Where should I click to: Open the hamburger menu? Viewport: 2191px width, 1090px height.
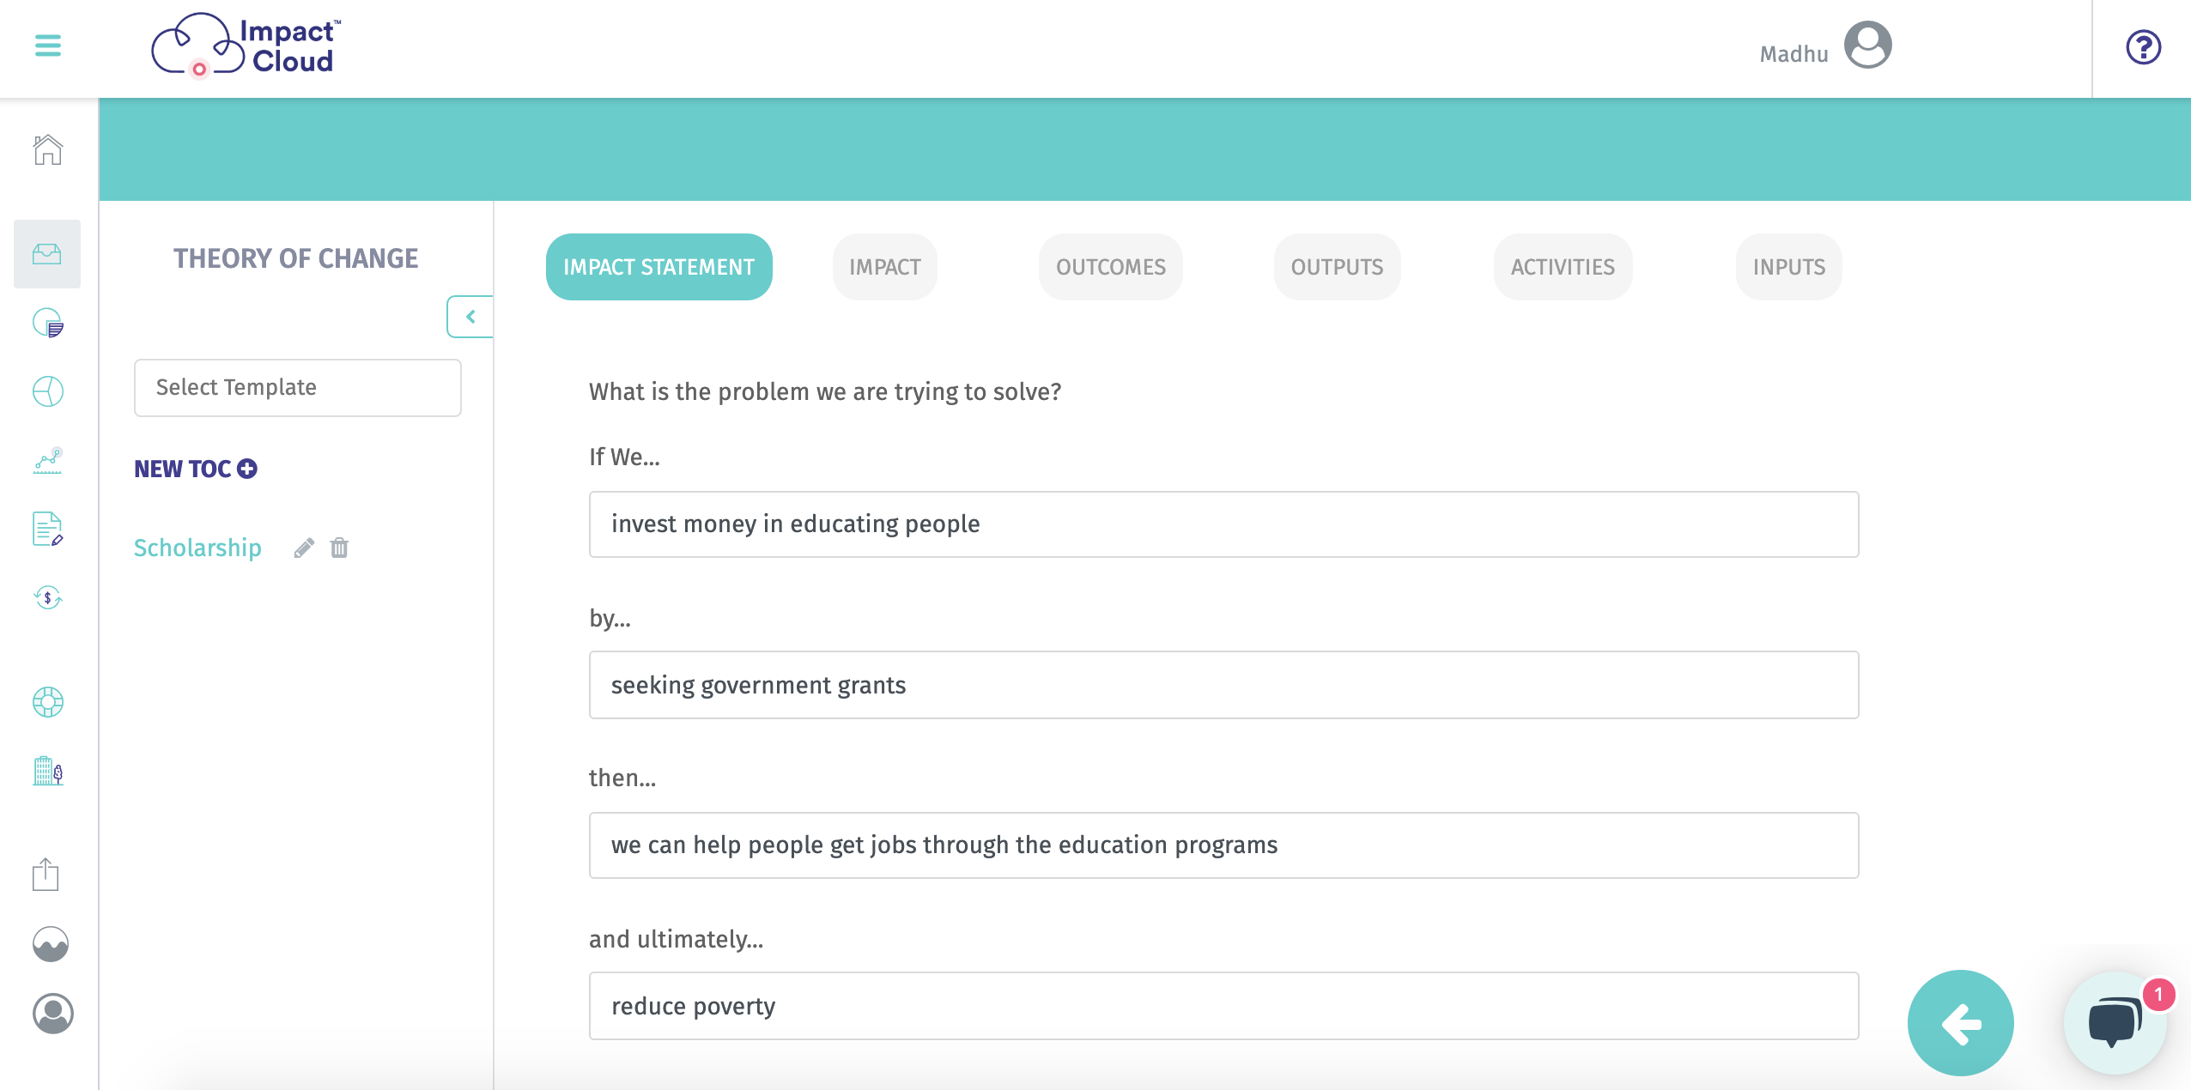click(48, 45)
